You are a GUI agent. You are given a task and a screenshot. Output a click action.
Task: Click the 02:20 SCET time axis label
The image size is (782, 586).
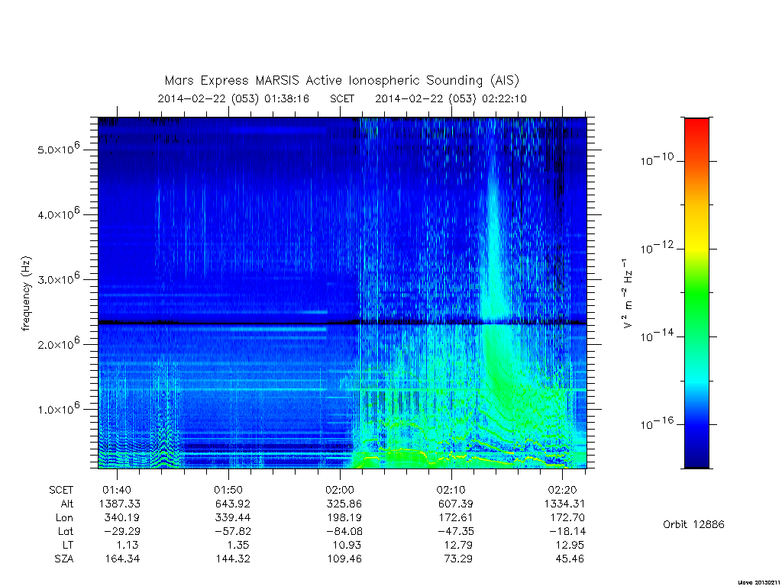pyautogui.click(x=563, y=490)
